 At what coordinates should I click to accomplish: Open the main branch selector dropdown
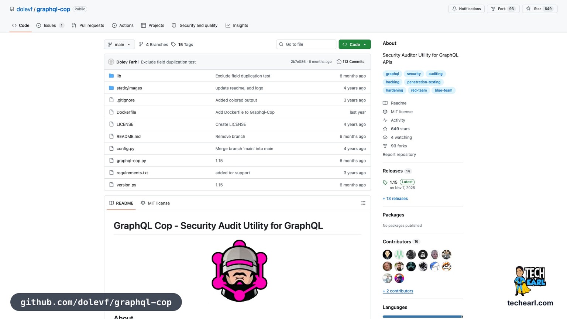119,44
